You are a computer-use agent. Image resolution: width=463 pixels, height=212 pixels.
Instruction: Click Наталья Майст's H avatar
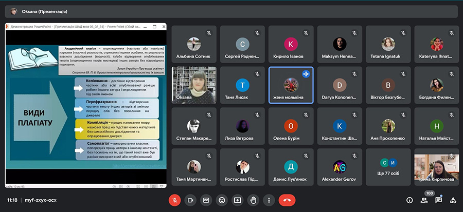coord(437,126)
